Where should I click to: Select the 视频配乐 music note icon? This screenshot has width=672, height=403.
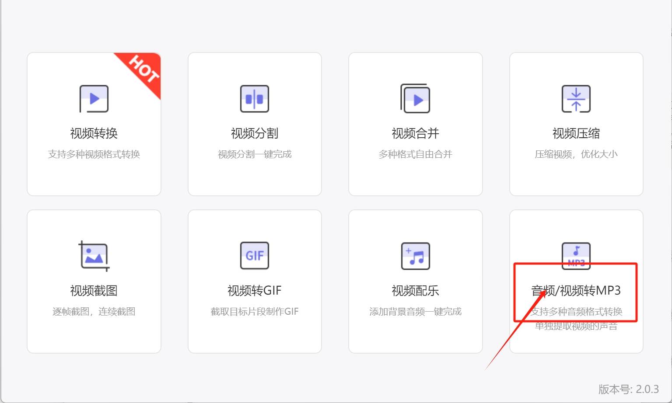click(x=415, y=256)
